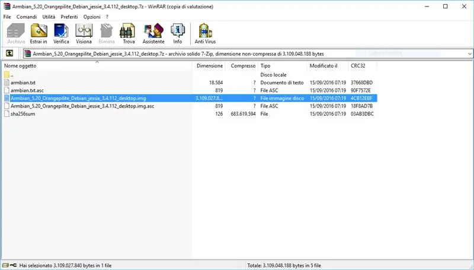This screenshot has height=270, width=474.
Task: Open the Preferiti menu
Action: pyautogui.click(x=69, y=17)
